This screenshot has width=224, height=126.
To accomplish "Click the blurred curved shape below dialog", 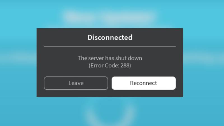I will (x=110, y=113).
